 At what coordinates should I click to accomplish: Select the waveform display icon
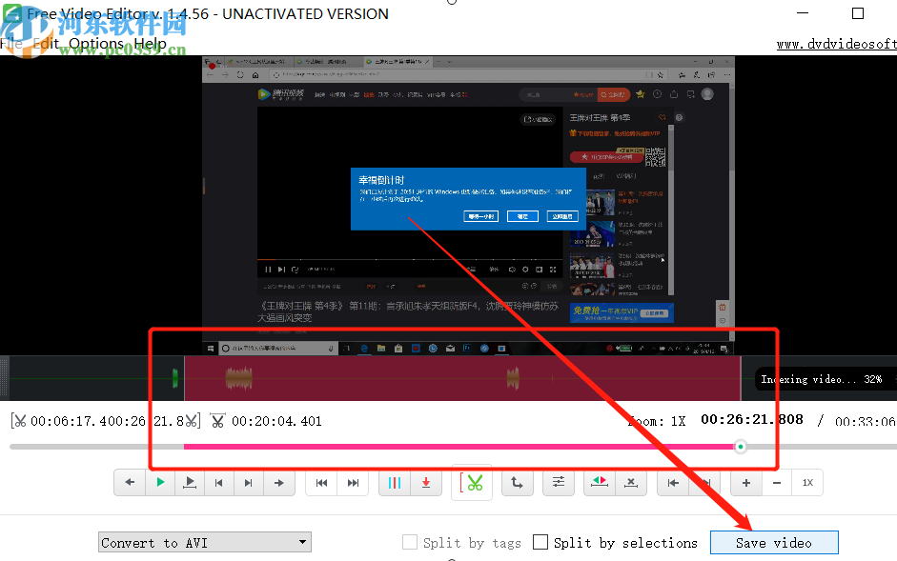tap(395, 482)
